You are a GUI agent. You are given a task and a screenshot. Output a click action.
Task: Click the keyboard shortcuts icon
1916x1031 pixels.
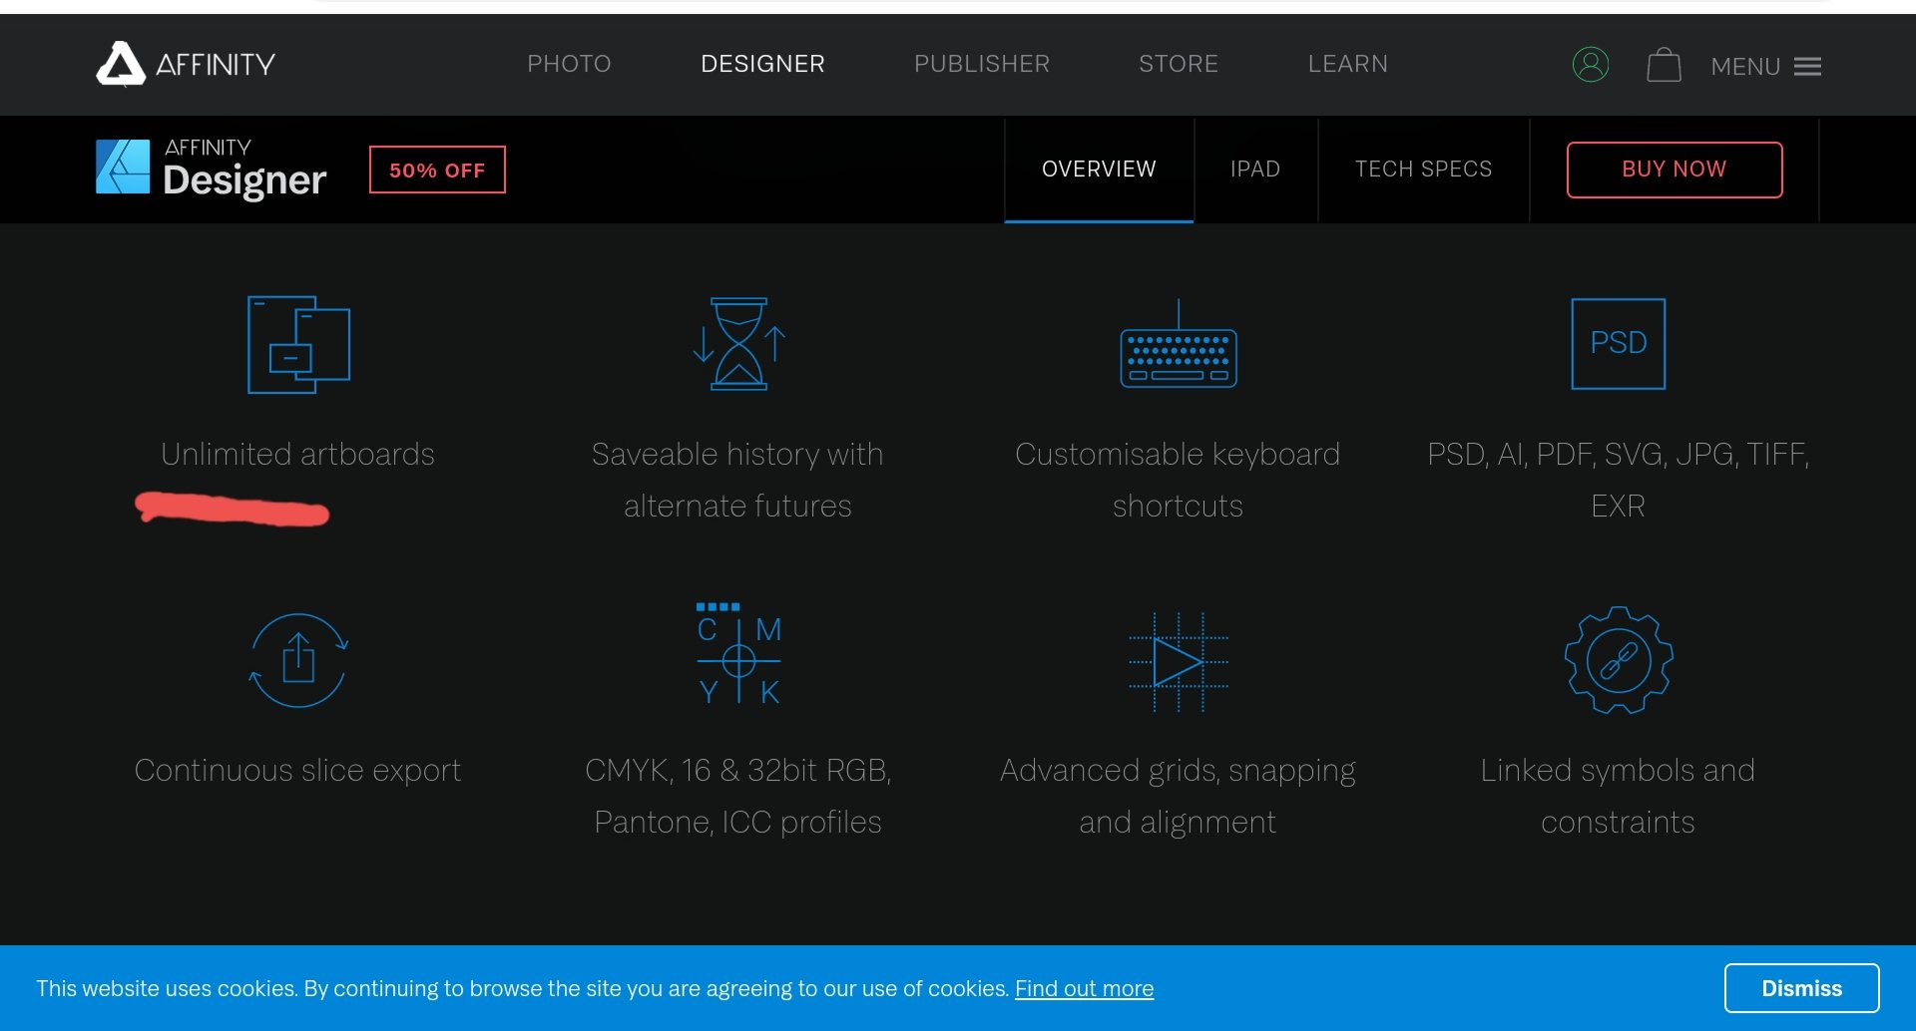[x=1179, y=344]
